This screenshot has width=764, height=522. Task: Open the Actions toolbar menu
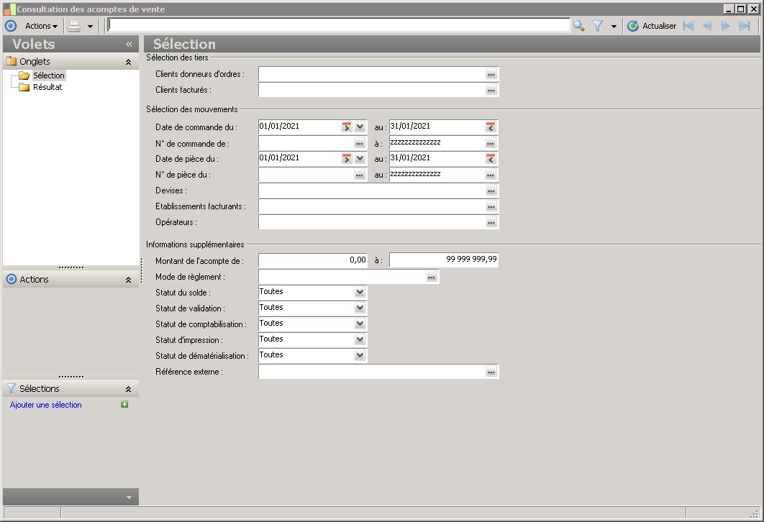[42, 26]
